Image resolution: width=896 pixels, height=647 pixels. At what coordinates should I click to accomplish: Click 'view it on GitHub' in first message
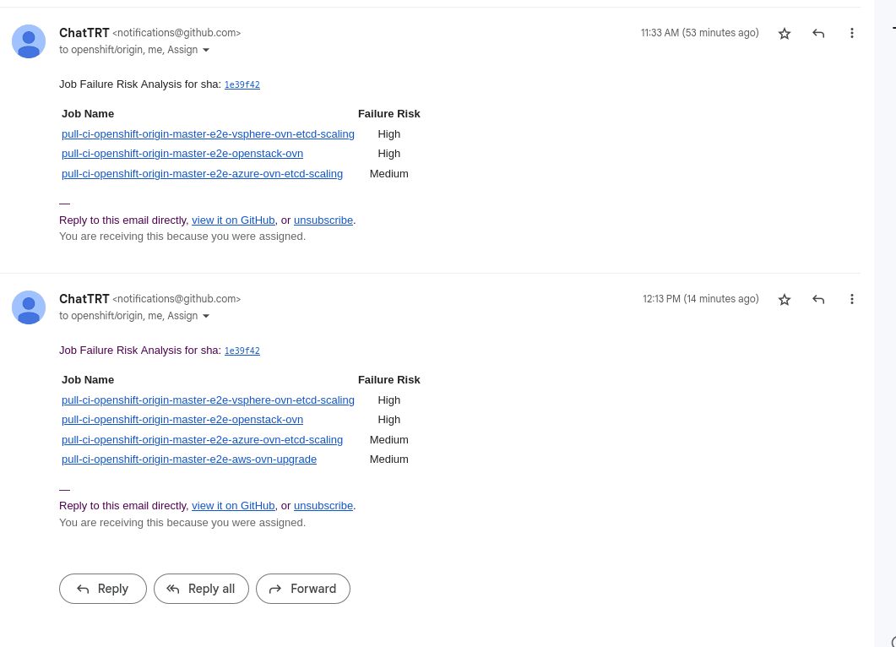[233, 220]
